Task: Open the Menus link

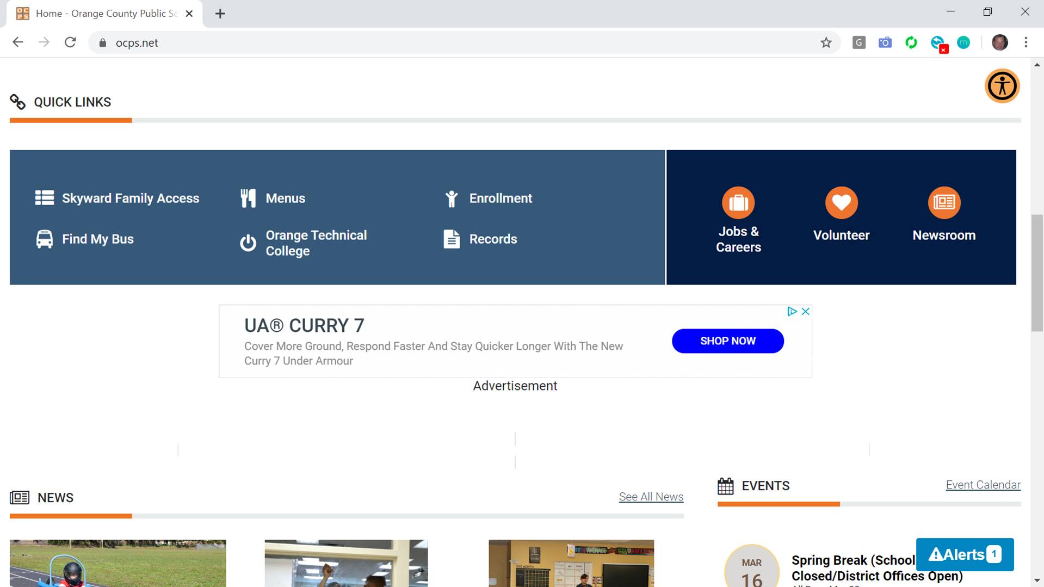Action: coord(286,198)
